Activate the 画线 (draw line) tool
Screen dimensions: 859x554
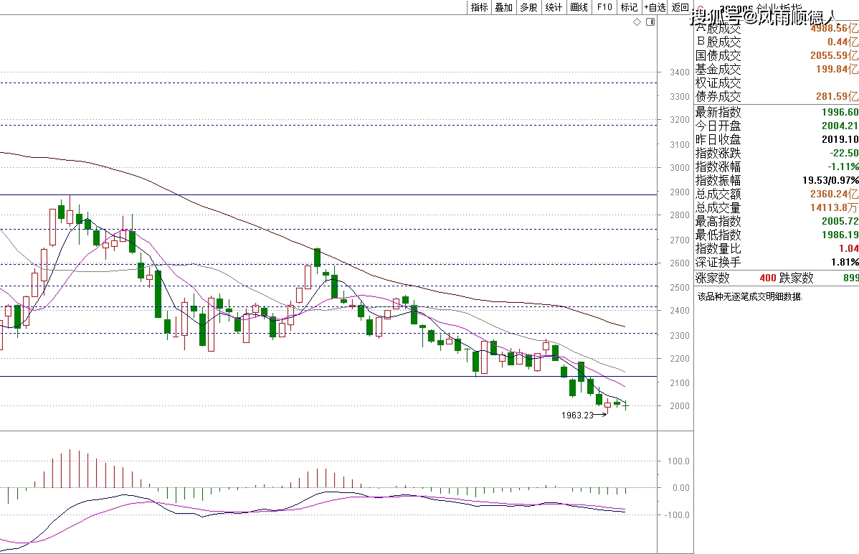(x=579, y=7)
